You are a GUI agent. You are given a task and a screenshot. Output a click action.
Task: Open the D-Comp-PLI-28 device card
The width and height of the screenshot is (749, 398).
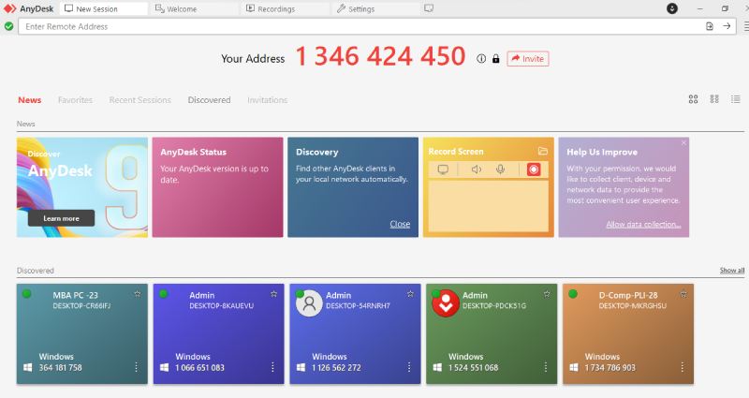[x=628, y=333]
